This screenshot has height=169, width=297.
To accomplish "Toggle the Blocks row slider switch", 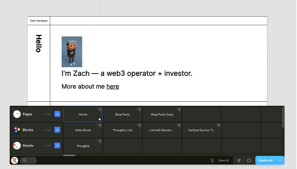I will pyautogui.click(x=49, y=130).
